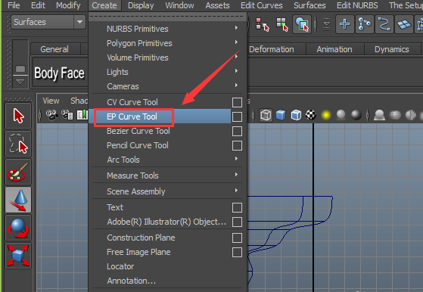Open Free Image Plane option box
The image size is (423, 292).
pos(237,253)
